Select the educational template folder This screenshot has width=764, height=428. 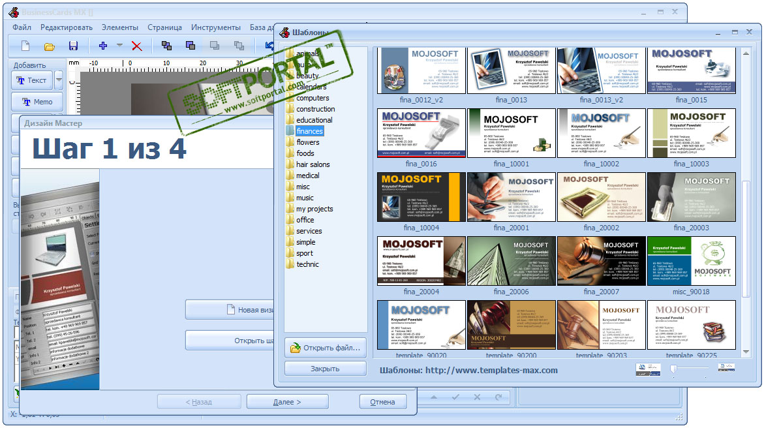pyautogui.click(x=314, y=120)
